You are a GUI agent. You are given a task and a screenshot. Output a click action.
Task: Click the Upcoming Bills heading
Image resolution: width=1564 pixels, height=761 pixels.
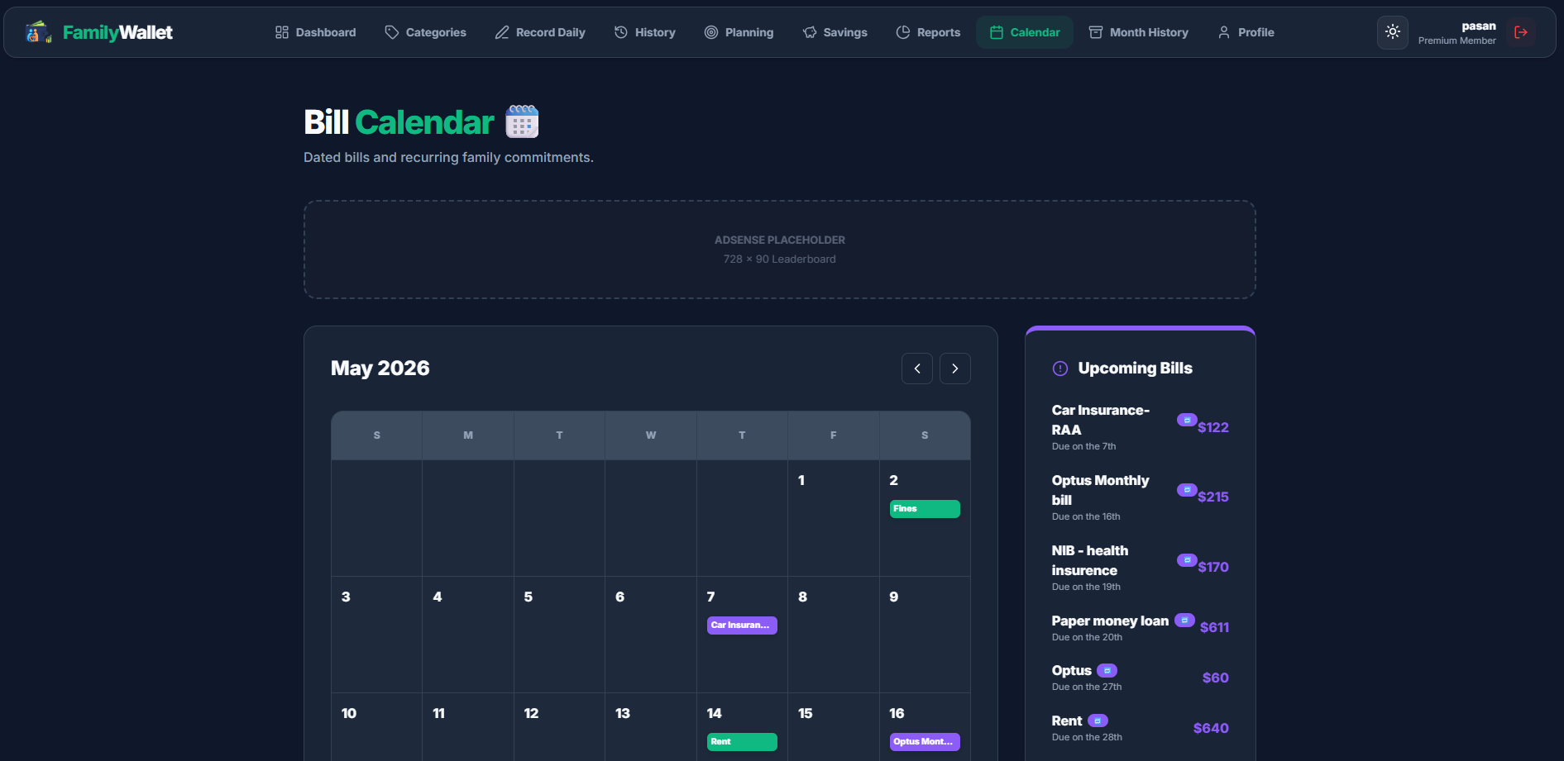1135,369
